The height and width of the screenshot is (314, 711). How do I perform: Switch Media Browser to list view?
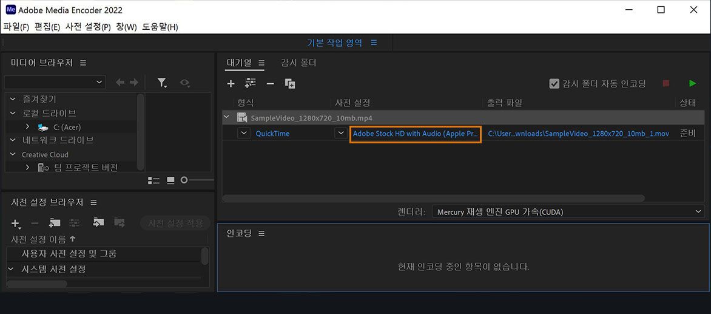pyautogui.click(x=153, y=180)
